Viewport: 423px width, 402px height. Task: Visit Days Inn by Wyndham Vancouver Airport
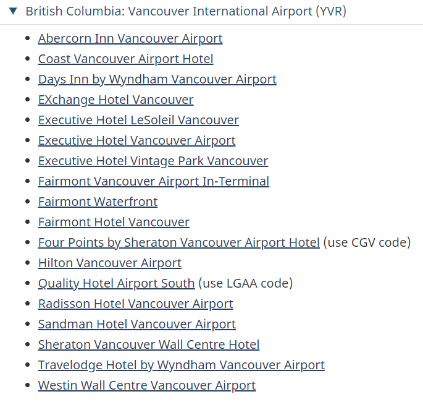click(x=157, y=79)
